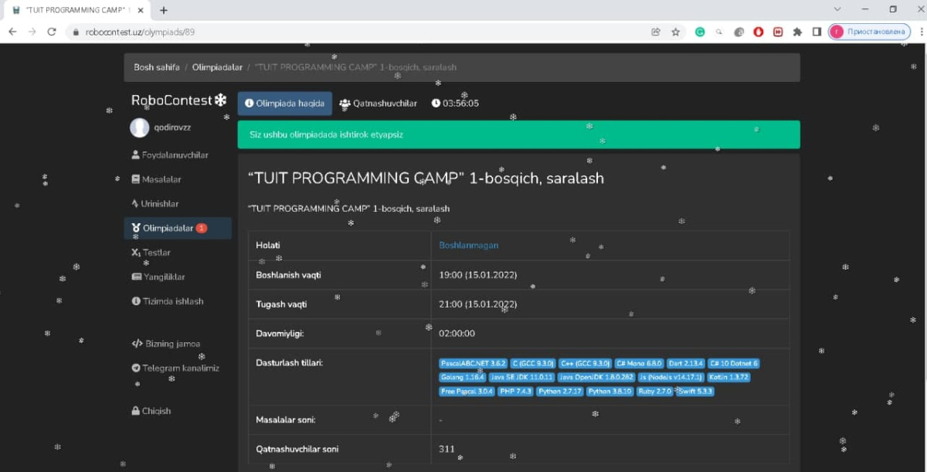Open the Extensions puzzle icon
927x472 pixels.
click(797, 32)
